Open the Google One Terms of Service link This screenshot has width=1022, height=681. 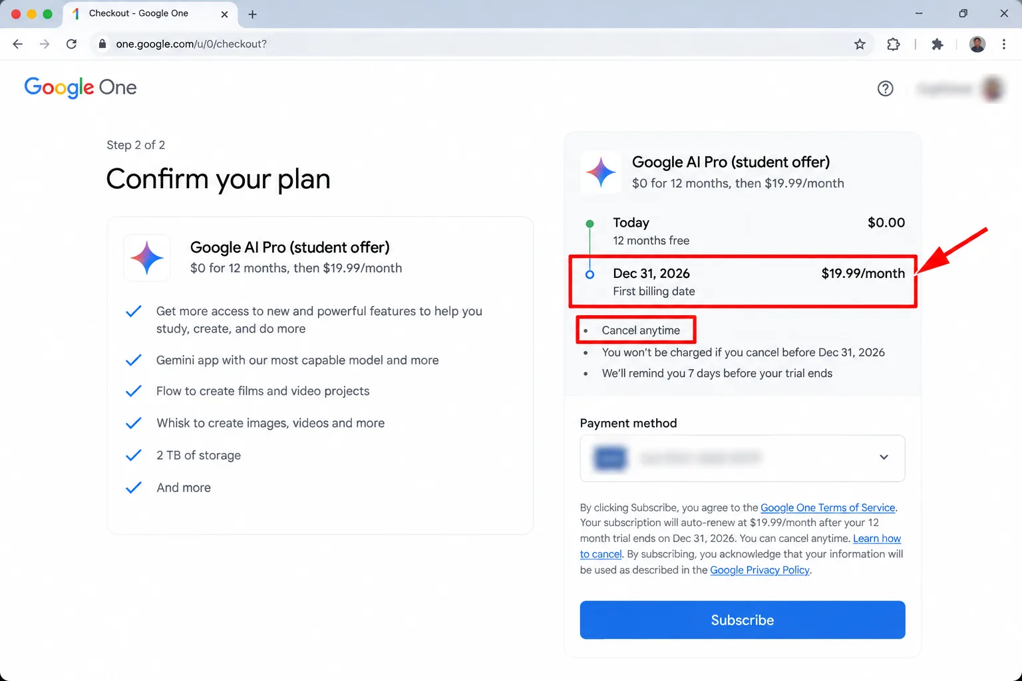(828, 507)
